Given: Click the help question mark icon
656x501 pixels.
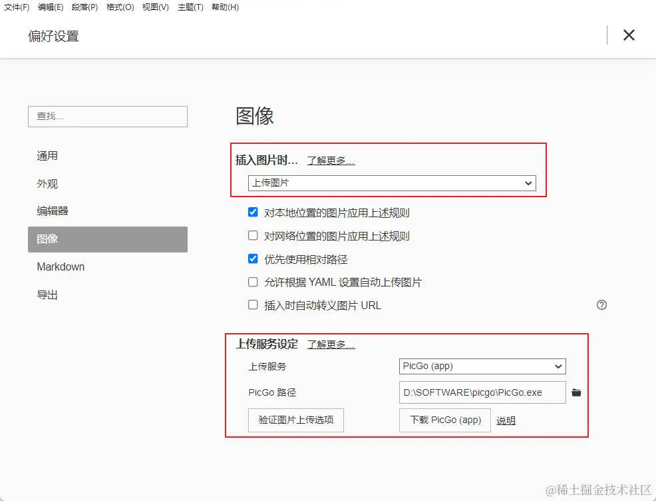Looking at the screenshot, I should [601, 305].
